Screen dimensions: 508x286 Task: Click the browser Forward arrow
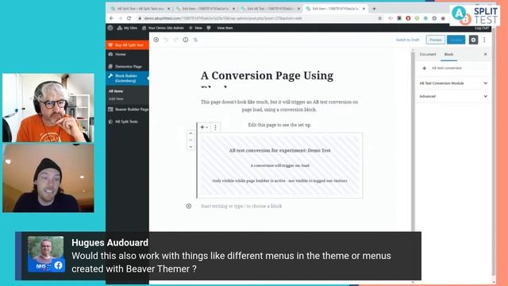point(120,18)
